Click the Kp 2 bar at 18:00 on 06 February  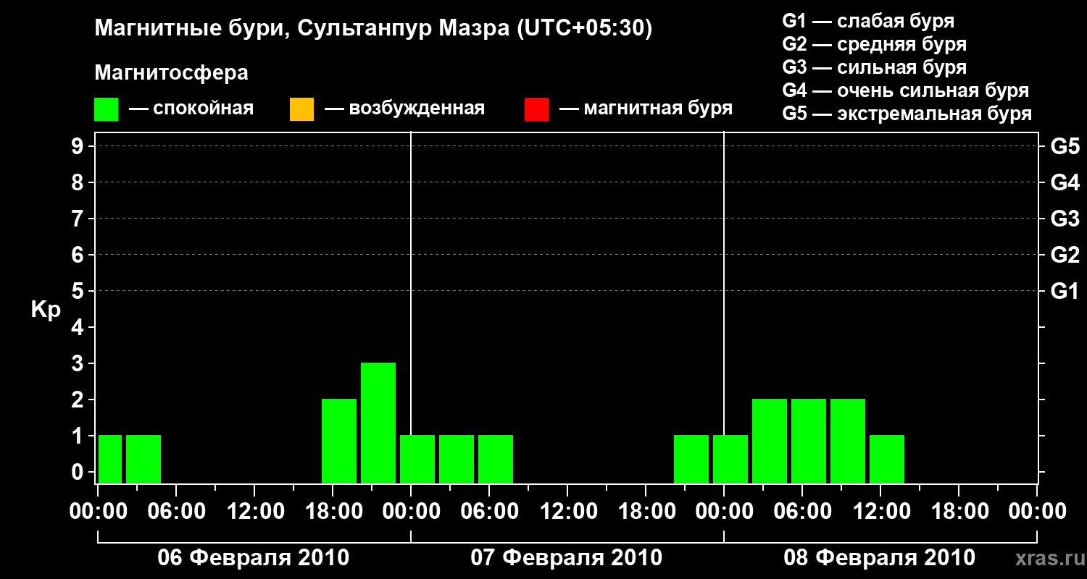coord(339,441)
